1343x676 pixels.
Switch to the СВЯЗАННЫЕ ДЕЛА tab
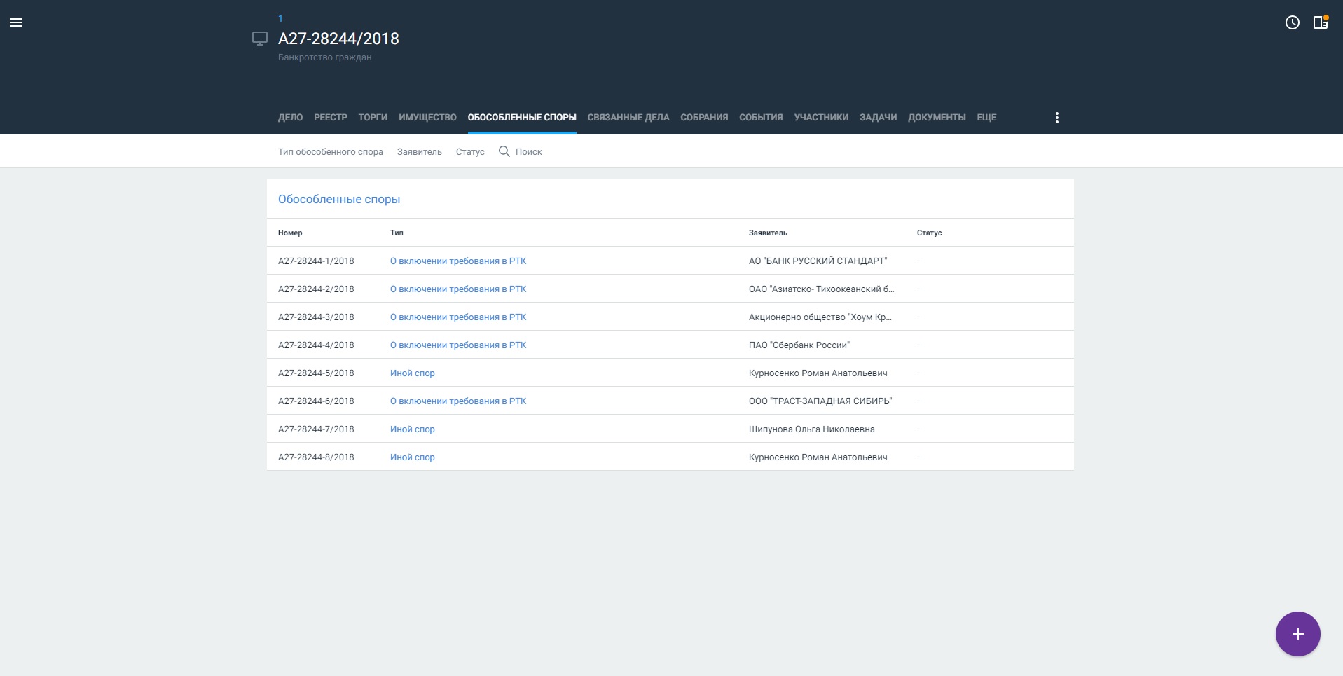pos(628,118)
